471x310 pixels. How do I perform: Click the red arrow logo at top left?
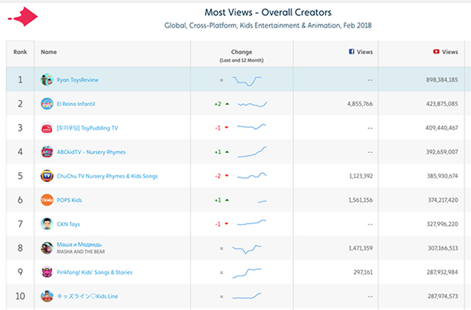pos(23,17)
